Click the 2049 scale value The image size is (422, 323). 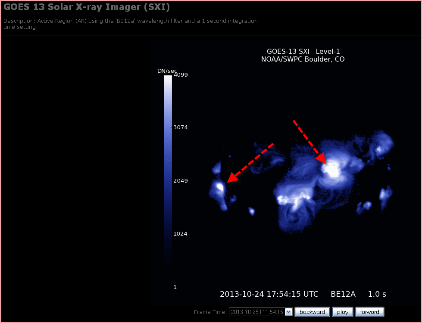point(181,180)
